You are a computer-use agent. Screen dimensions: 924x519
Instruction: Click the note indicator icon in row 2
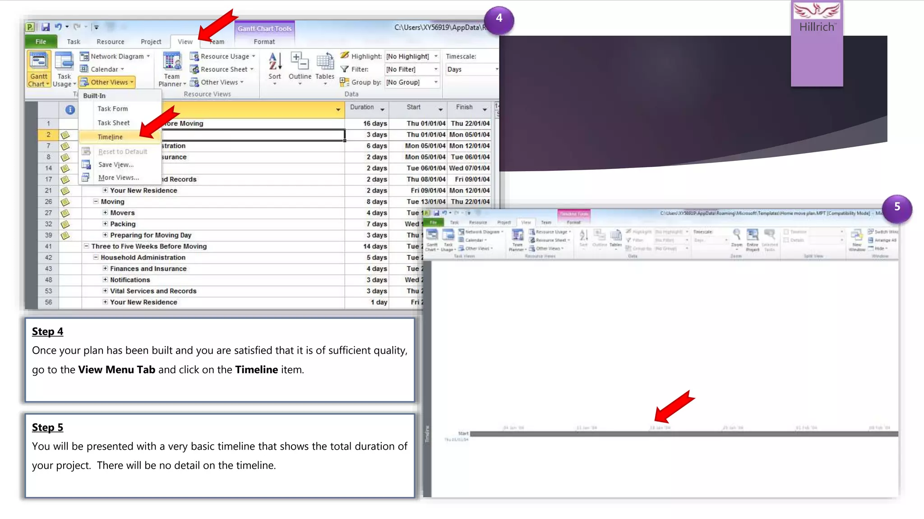(65, 135)
